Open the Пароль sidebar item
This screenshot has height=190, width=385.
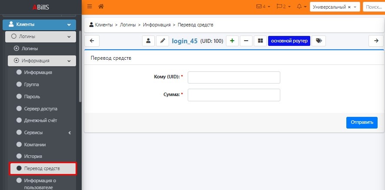(33, 96)
